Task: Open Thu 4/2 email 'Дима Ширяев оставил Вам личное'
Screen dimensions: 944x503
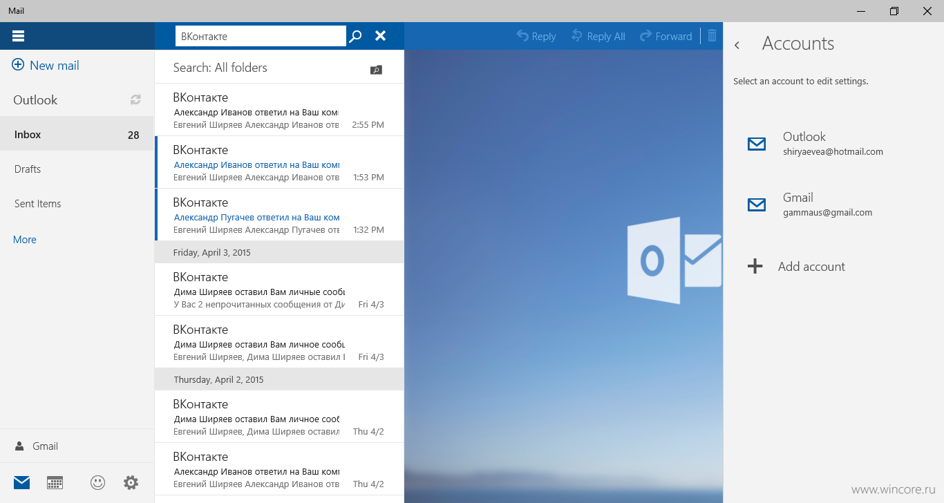Action: [x=279, y=417]
